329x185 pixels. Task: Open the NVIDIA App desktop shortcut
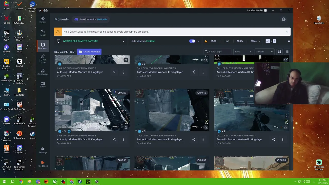click(6, 78)
